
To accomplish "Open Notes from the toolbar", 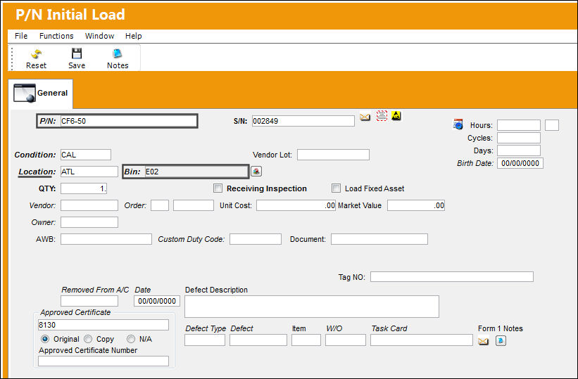I will pyautogui.click(x=118, y=53).
